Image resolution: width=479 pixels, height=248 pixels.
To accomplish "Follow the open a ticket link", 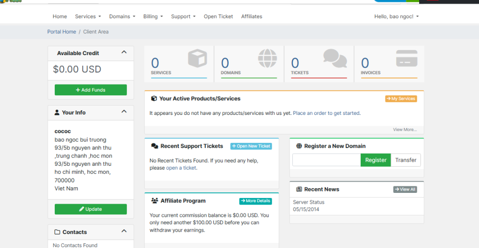I will tap(181, 168).
